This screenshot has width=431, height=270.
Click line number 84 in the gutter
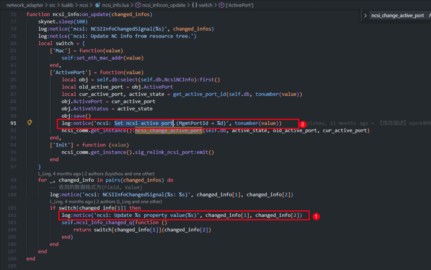point(13,72)
